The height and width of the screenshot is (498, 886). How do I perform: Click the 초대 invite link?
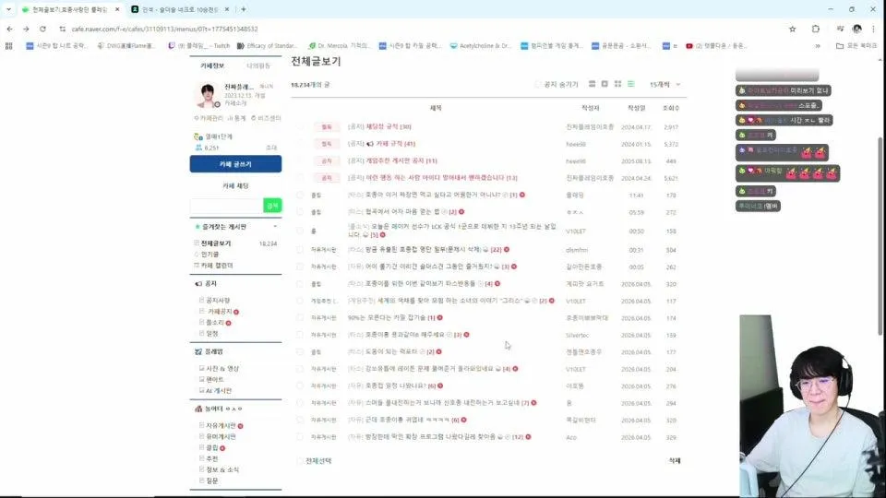[271, 148]
